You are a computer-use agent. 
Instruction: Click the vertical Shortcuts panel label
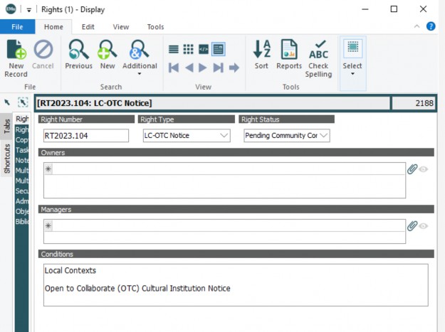[7, 159]
